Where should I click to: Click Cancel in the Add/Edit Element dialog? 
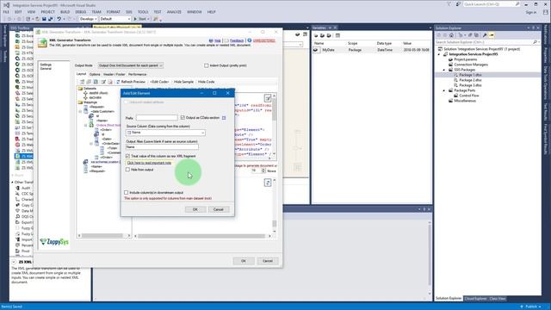coord(218,209)
